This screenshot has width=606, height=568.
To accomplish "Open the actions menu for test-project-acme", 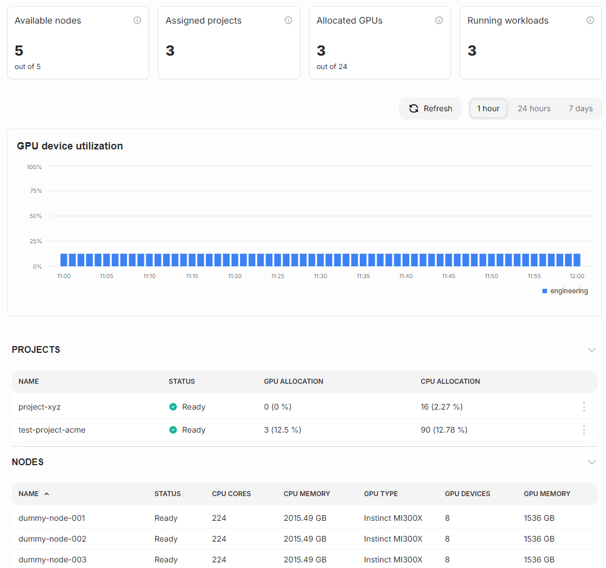I will point(584,429).
